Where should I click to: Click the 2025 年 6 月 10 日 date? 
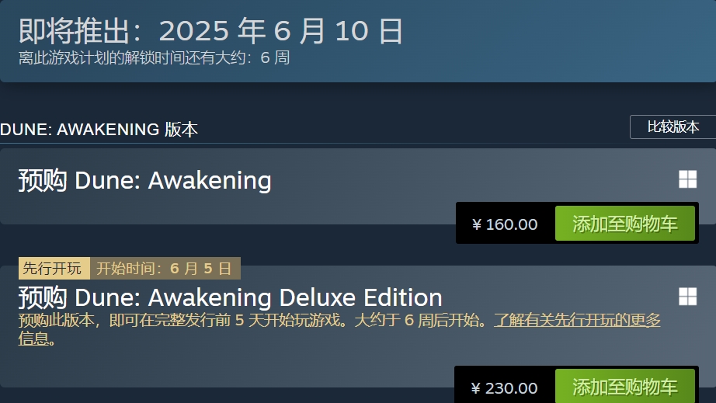pyautogui.click(x=281, y=31)
